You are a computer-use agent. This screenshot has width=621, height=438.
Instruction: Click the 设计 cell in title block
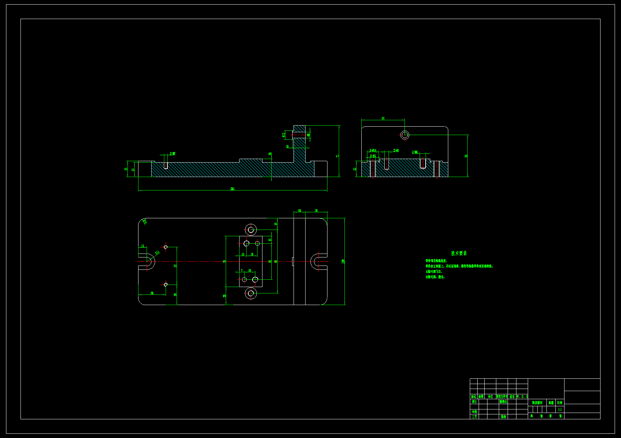474,401
